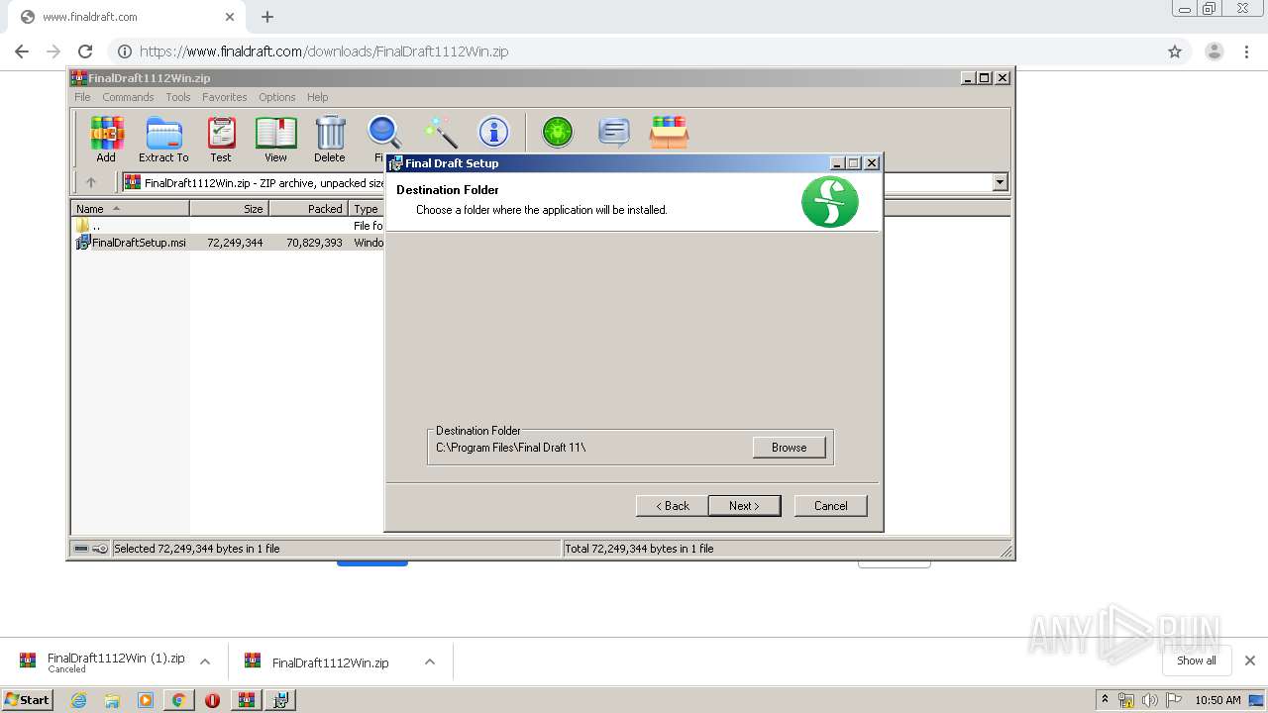
Task: Sort archive list by Name column
Action: [131, 209]
